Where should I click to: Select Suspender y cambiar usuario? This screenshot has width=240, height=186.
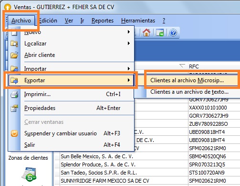(71, 133)
